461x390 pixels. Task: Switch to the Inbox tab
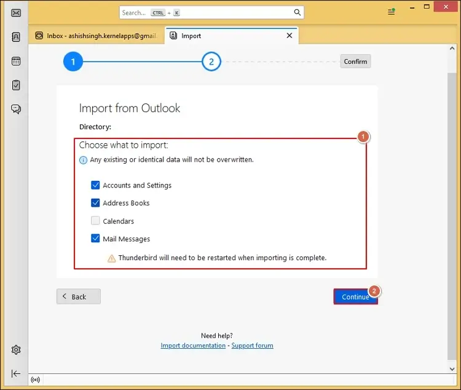97,36
